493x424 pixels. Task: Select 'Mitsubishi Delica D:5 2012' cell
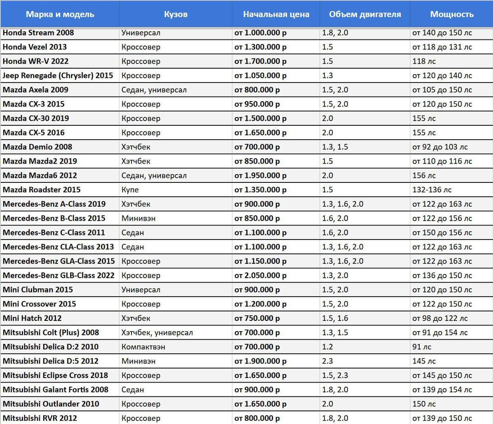coord(60,361)
